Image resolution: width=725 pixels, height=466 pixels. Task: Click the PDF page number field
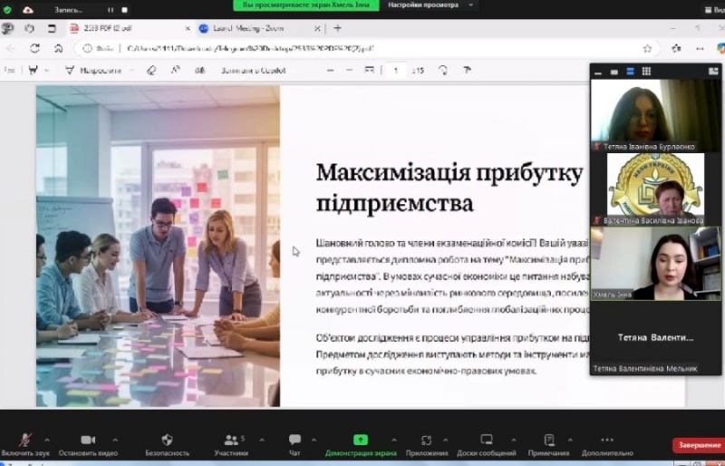click(x=396, y=71)
